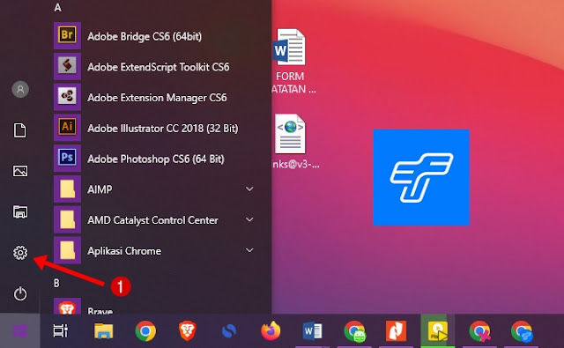Click the letter A group header
Screen dimensions: 564x348
[57, 7]
